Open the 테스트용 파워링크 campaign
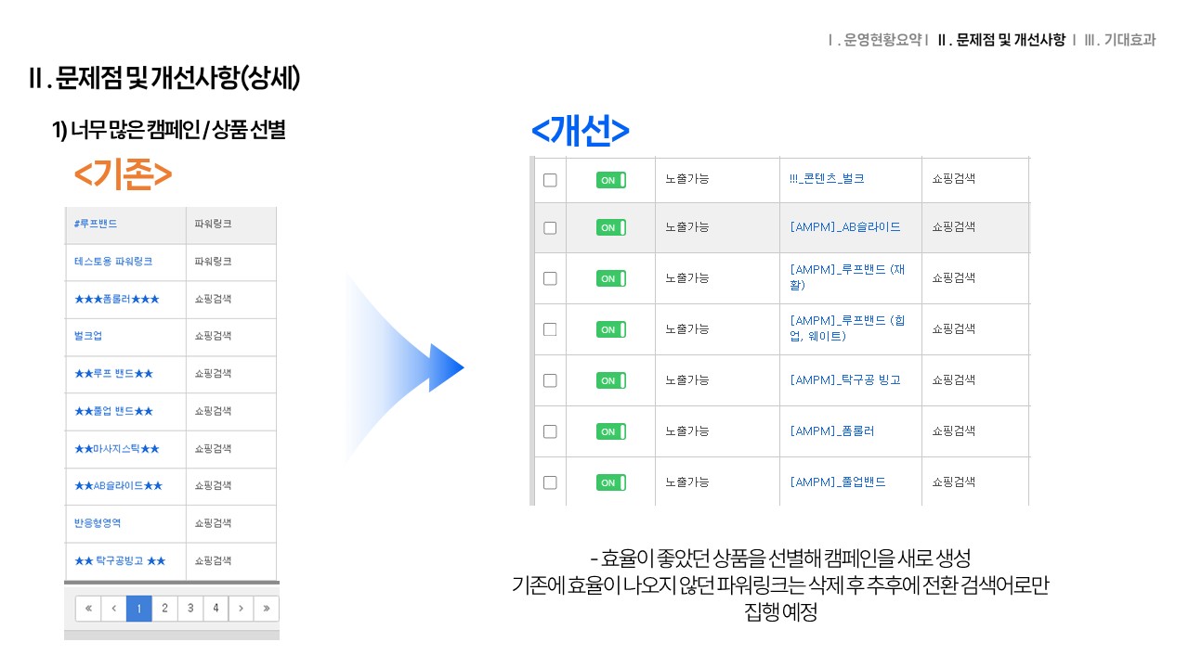 click(113, 262)
